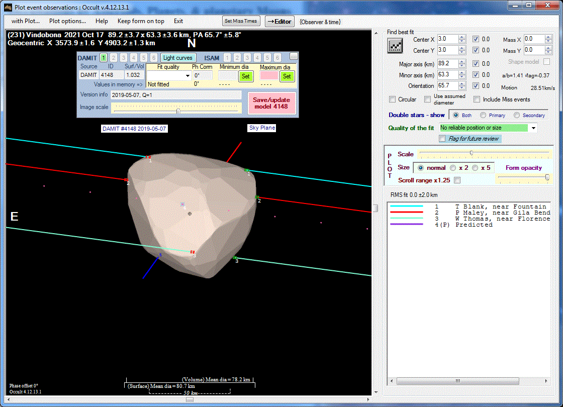Check Include Miss events
Image resolution: width=563 pixels, height=407 pixels.
pyautogui.click(x=477, y=99)
